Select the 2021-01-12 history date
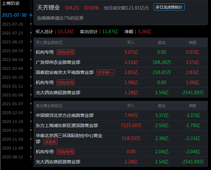 13,86
